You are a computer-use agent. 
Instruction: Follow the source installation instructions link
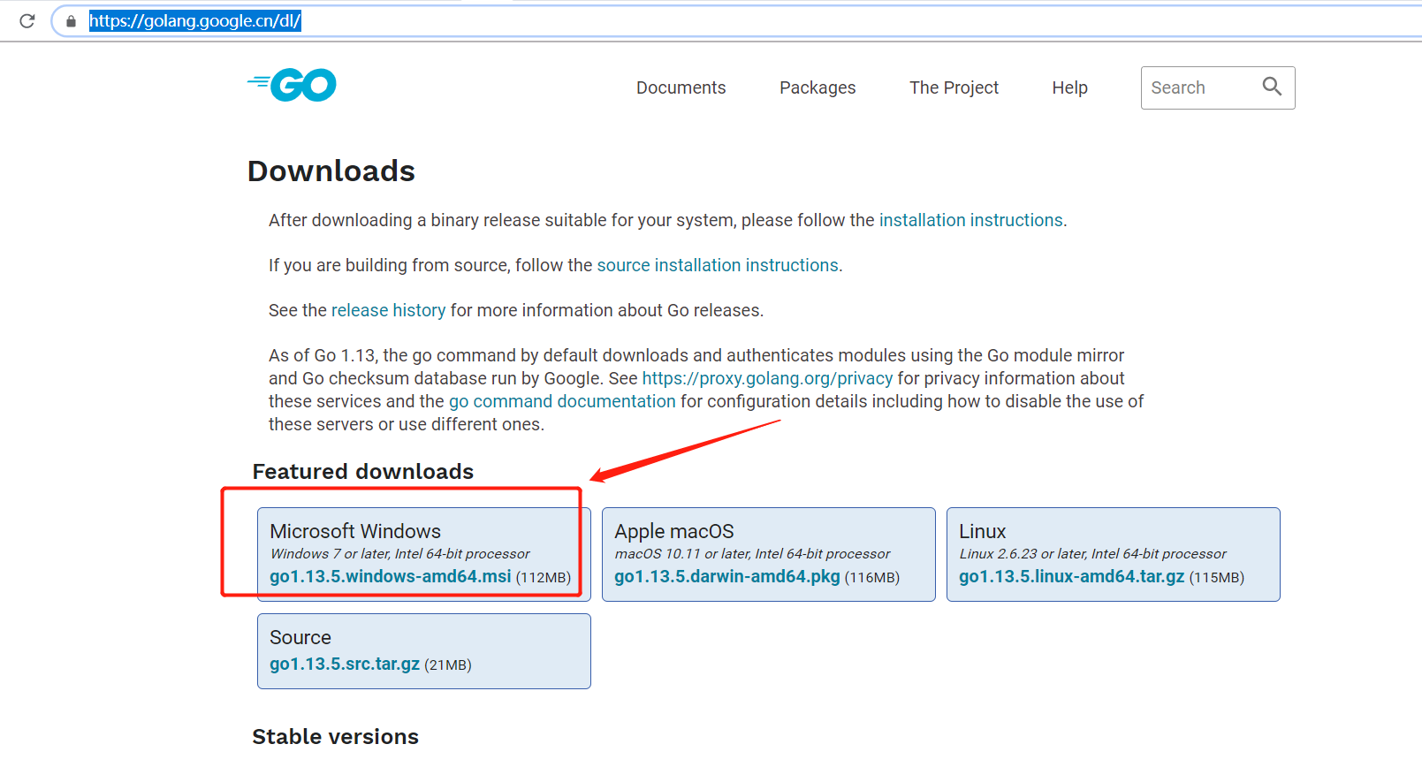[x=718, y=265]
